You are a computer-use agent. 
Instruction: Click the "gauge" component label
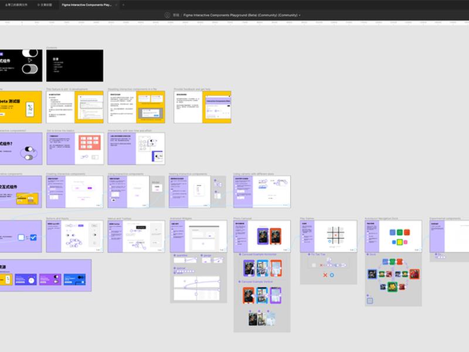pyautogui.click(x=208, y=255)
